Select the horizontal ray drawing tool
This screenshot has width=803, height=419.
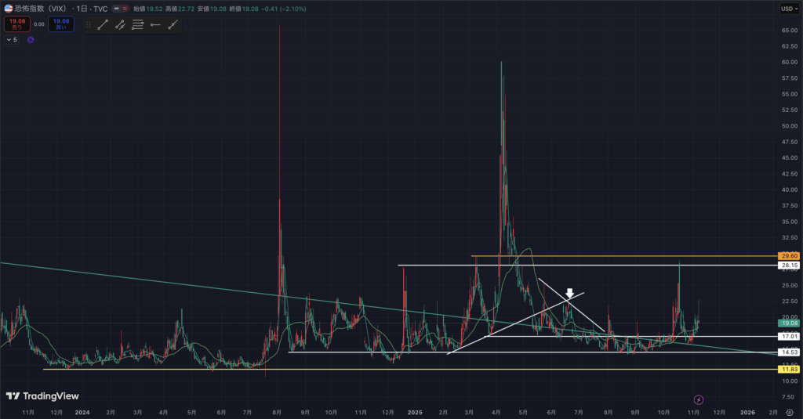point(154,25)
